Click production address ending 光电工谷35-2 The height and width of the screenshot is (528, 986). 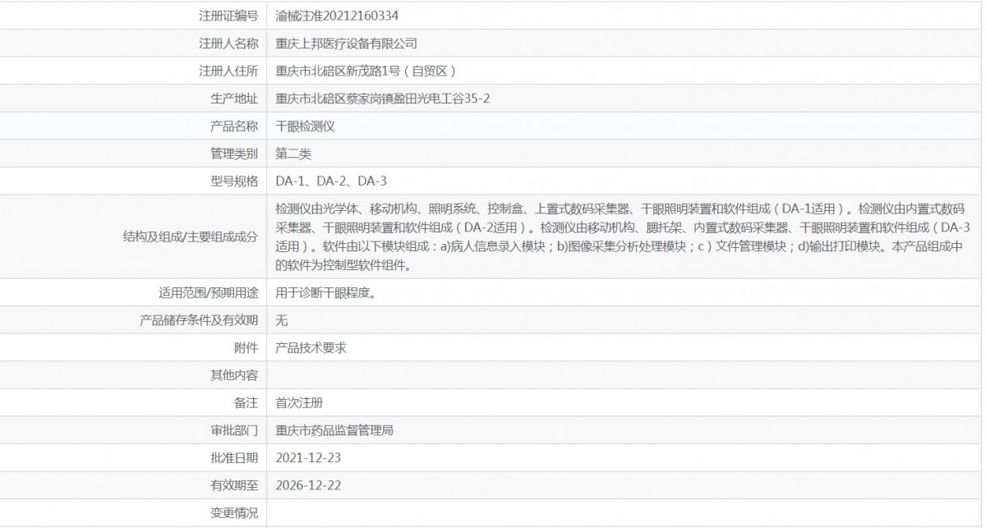[383, 99]
